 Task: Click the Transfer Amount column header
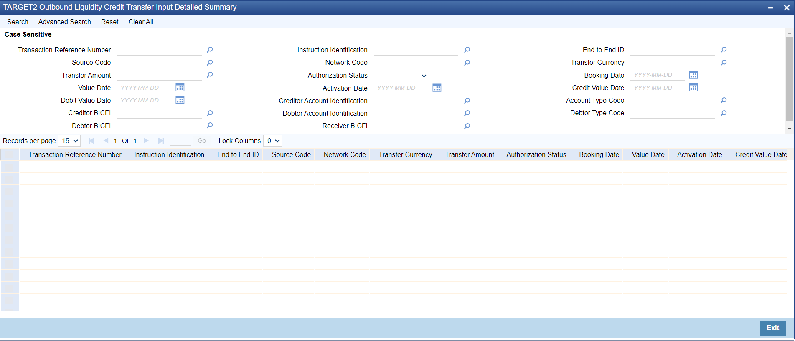[470, 154]
